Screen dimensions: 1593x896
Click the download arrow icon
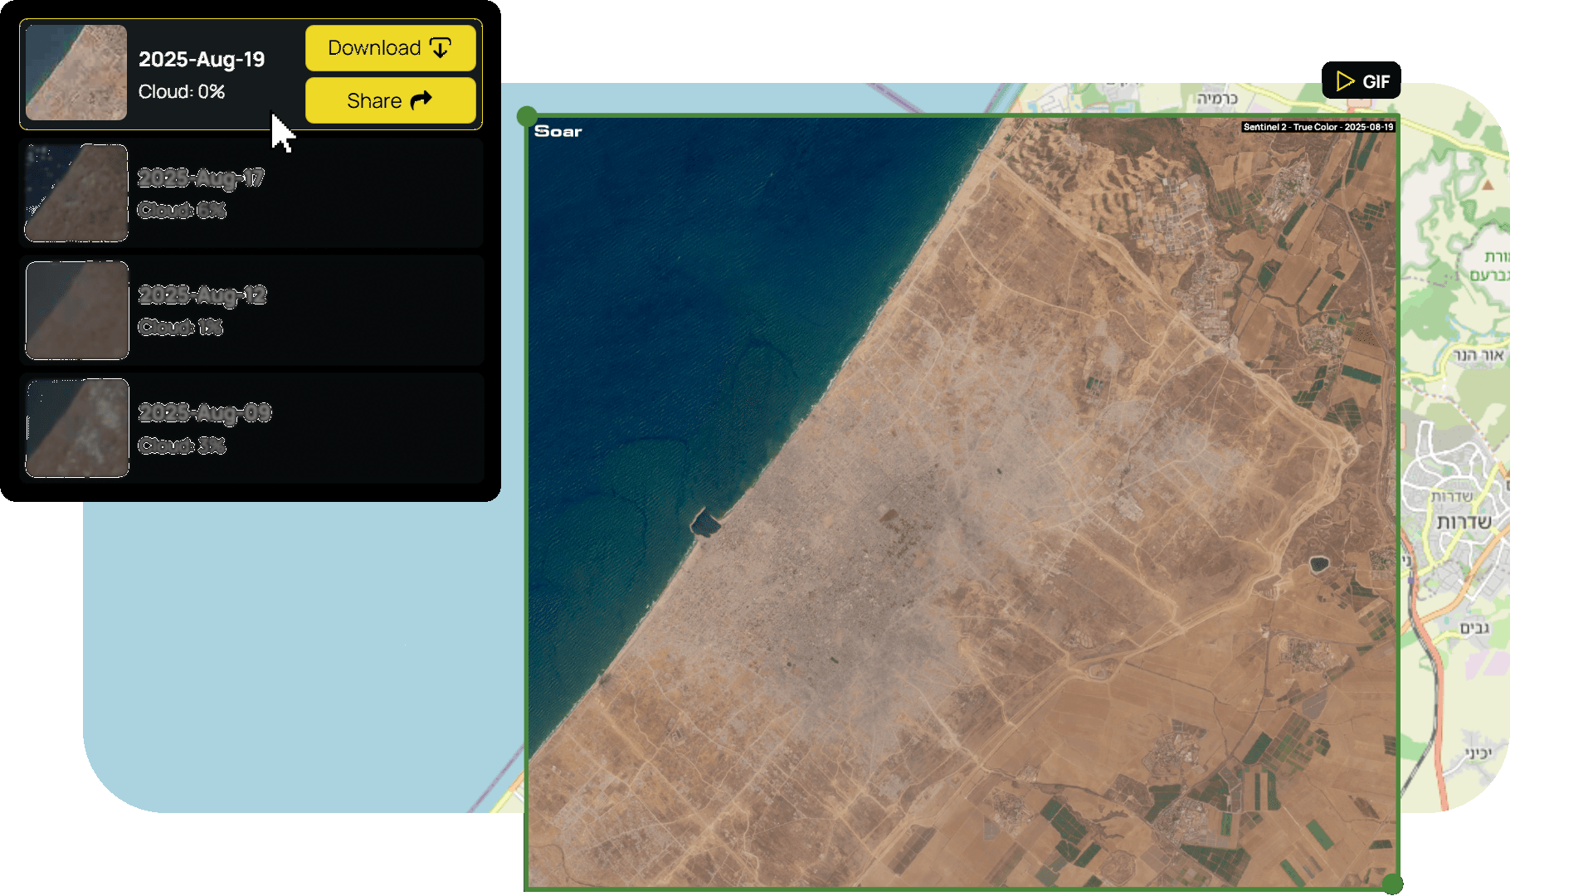(441, 48)
